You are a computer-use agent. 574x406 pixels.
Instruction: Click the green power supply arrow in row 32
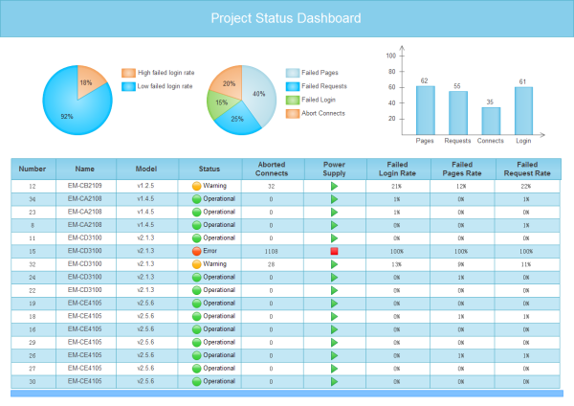pos(334,263)
